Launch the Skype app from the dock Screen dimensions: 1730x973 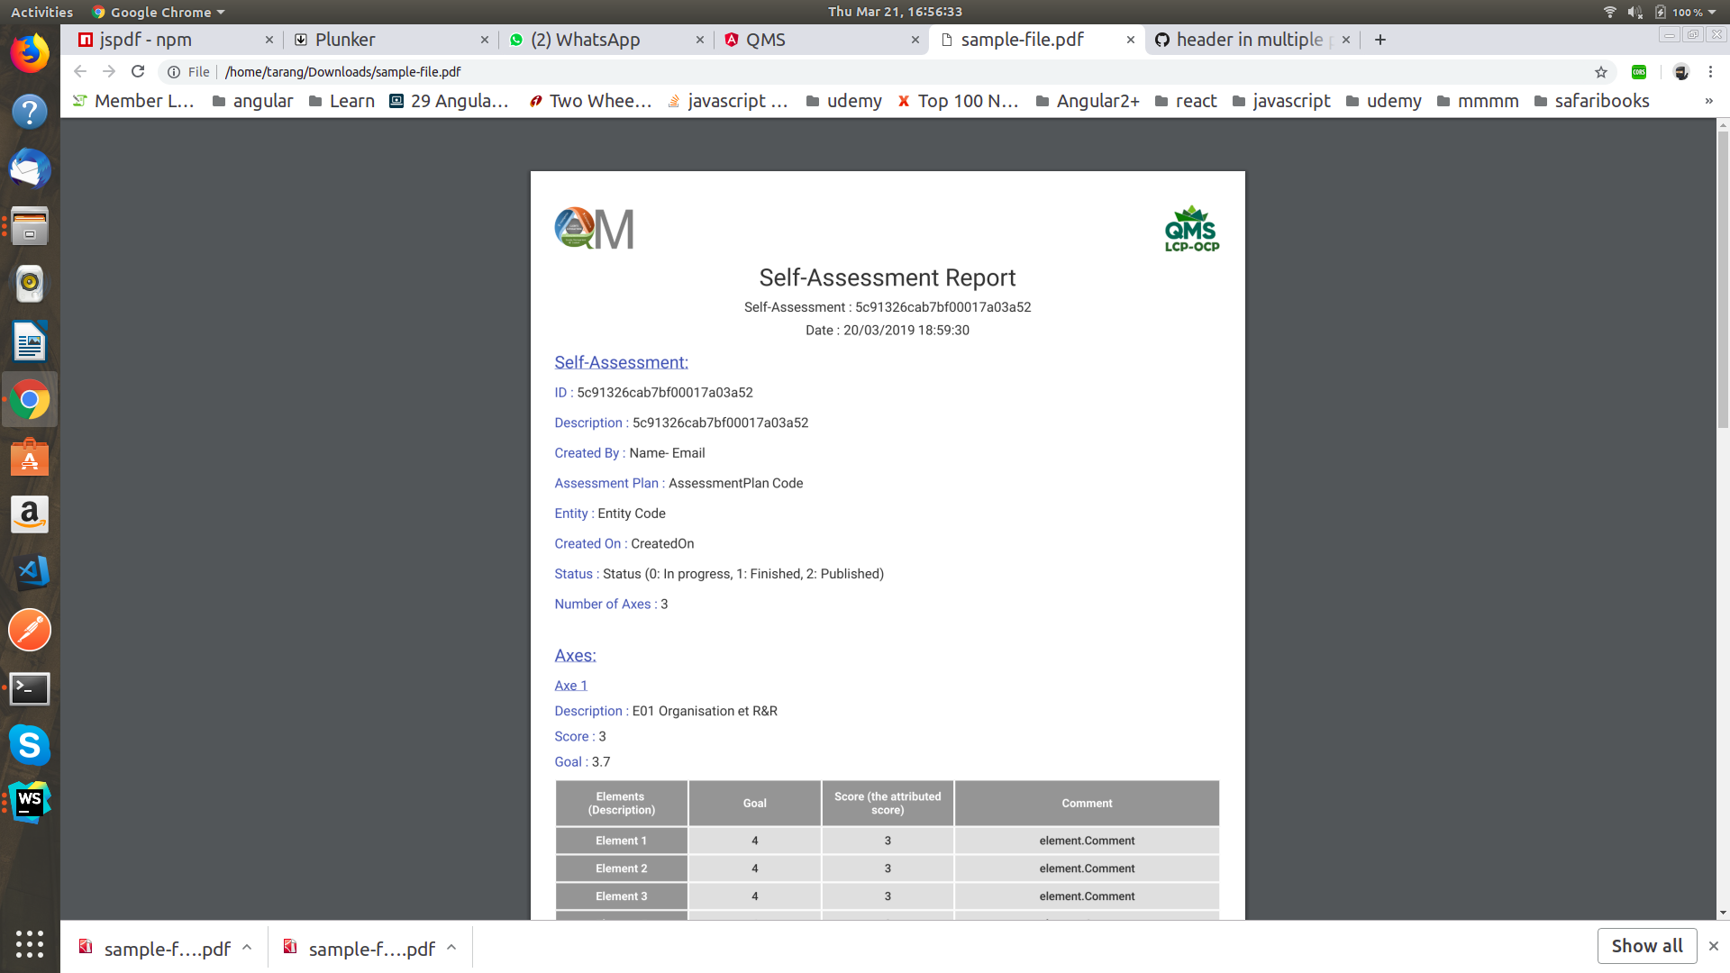point(30,746)
